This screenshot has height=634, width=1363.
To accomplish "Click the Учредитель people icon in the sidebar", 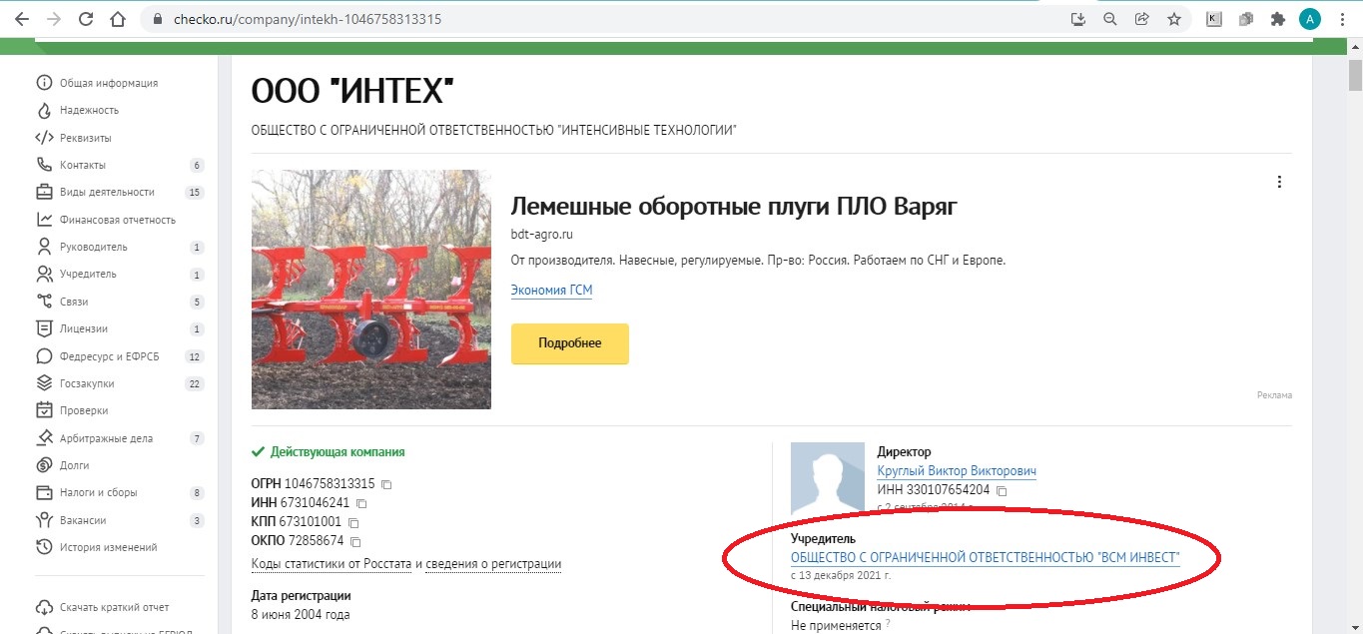I will point(44,274).
